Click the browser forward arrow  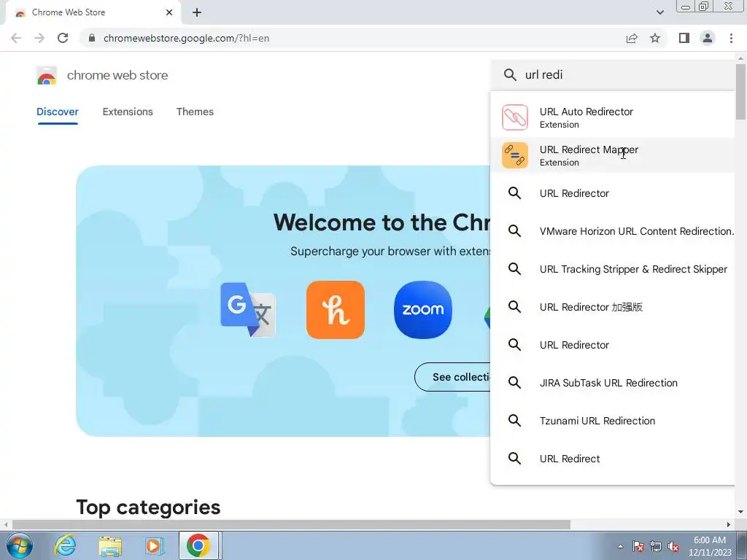tap(39, 38)
